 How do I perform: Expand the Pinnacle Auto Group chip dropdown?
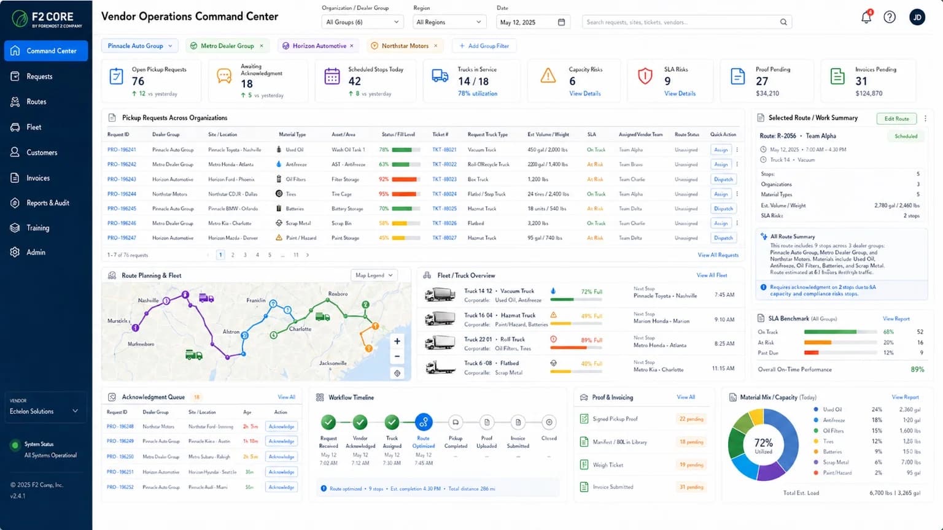(170, 46)
